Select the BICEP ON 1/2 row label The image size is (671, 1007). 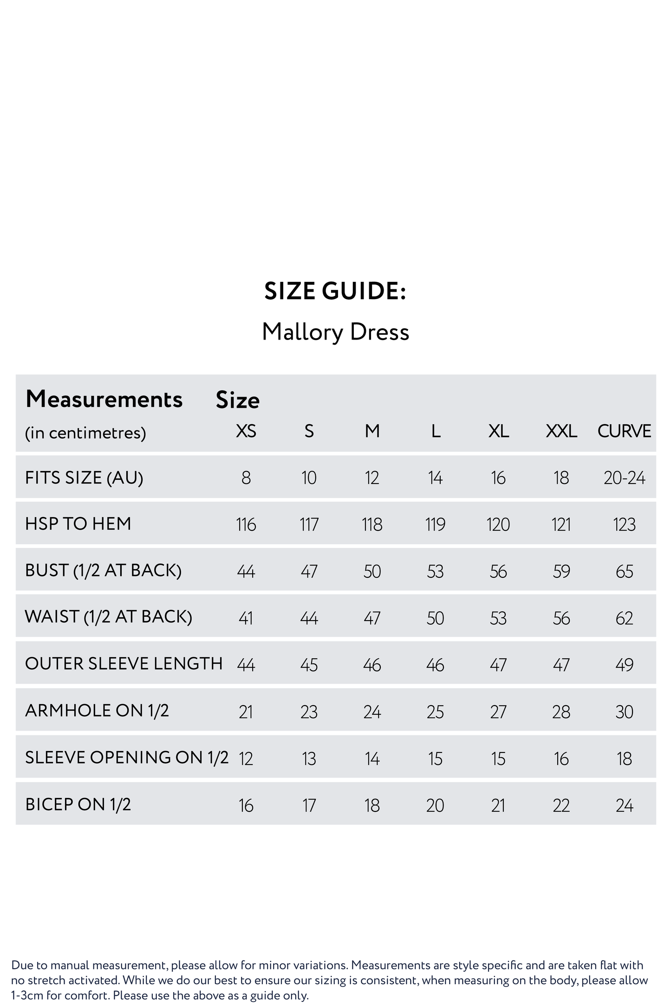[x=78, y=804]
